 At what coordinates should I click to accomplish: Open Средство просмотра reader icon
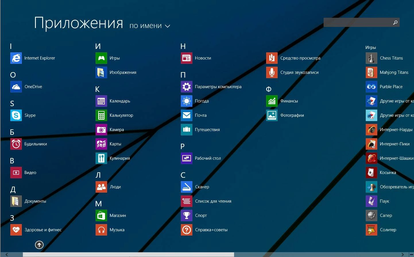(272, 58)
